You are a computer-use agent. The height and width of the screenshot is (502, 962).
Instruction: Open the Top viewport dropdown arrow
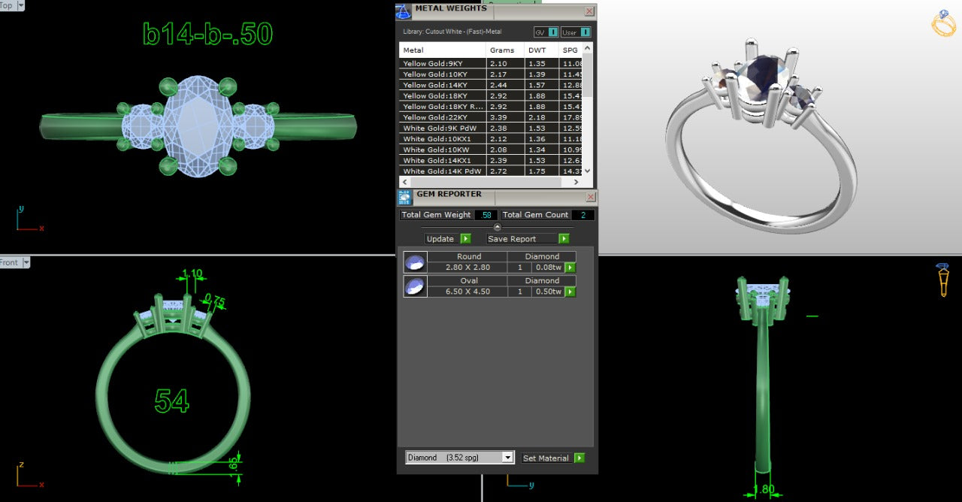click(x=20, y=5)
